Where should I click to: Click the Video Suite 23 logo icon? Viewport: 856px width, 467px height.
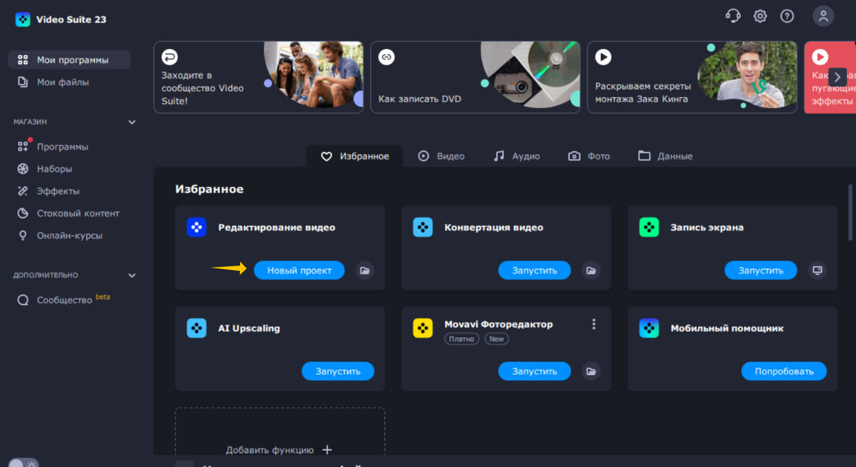pyautogui.click(x=23, y=19)
